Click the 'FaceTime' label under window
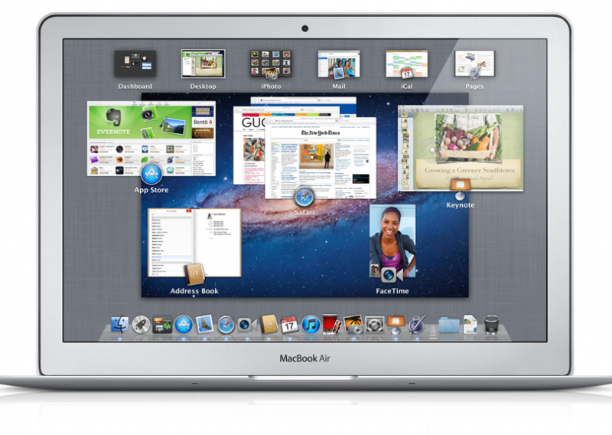Image resolution: width=612 pixels, height=435 pixels. click(x=392, y=291)
